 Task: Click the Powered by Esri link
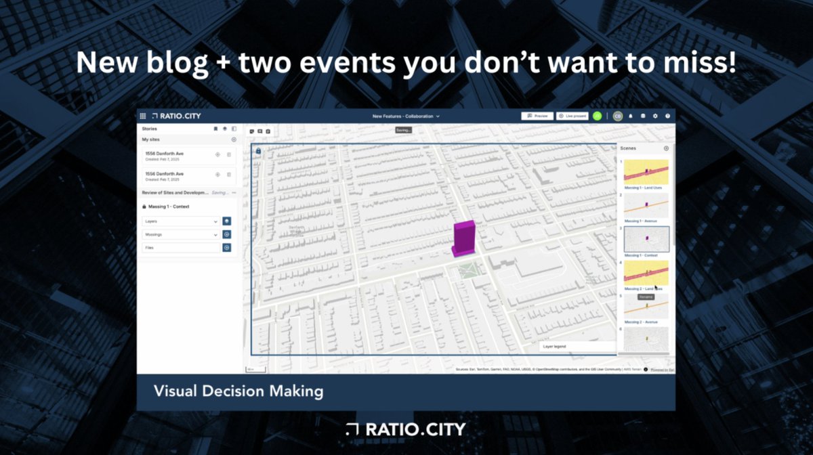point(662,370)
